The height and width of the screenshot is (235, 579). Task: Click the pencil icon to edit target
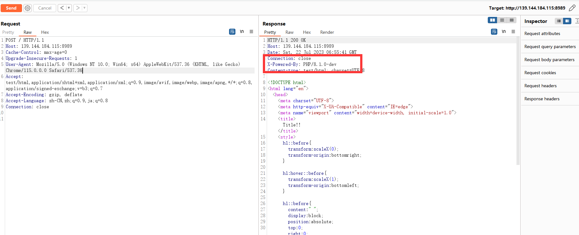tap(572, 8)
